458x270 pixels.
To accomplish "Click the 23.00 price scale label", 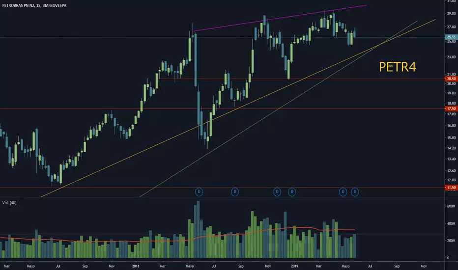I will tap(451, 57).
